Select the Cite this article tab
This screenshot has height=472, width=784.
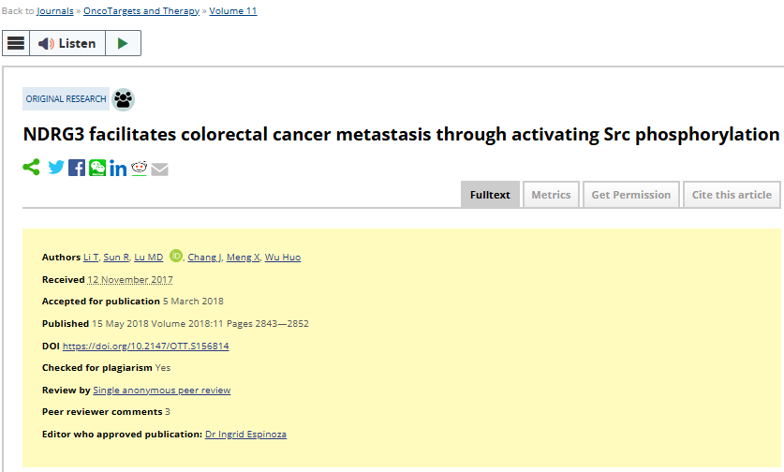(x=732, y=195)
